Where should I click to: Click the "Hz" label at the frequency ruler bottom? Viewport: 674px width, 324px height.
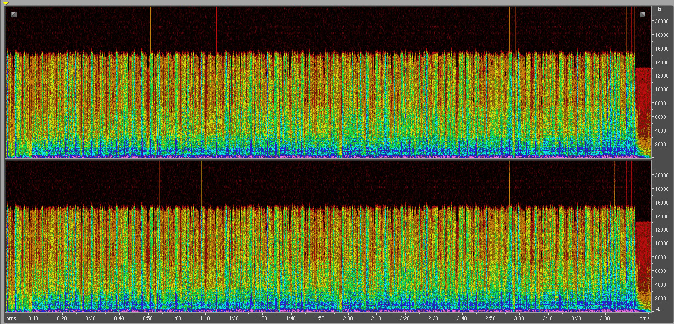(x=658, y=310)
